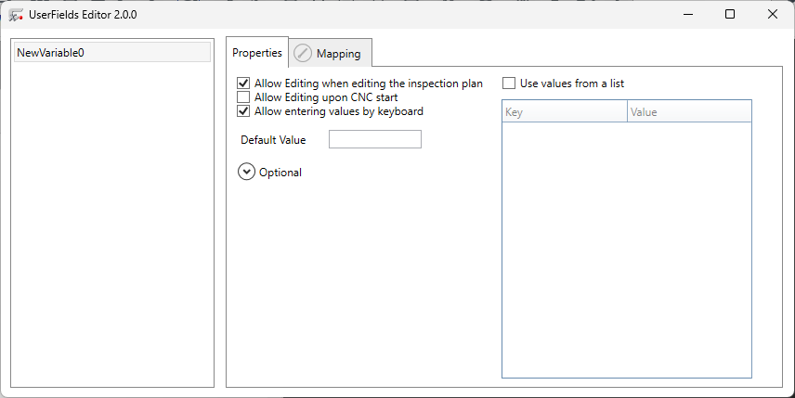Enable Use values from a list

(509, 83)
